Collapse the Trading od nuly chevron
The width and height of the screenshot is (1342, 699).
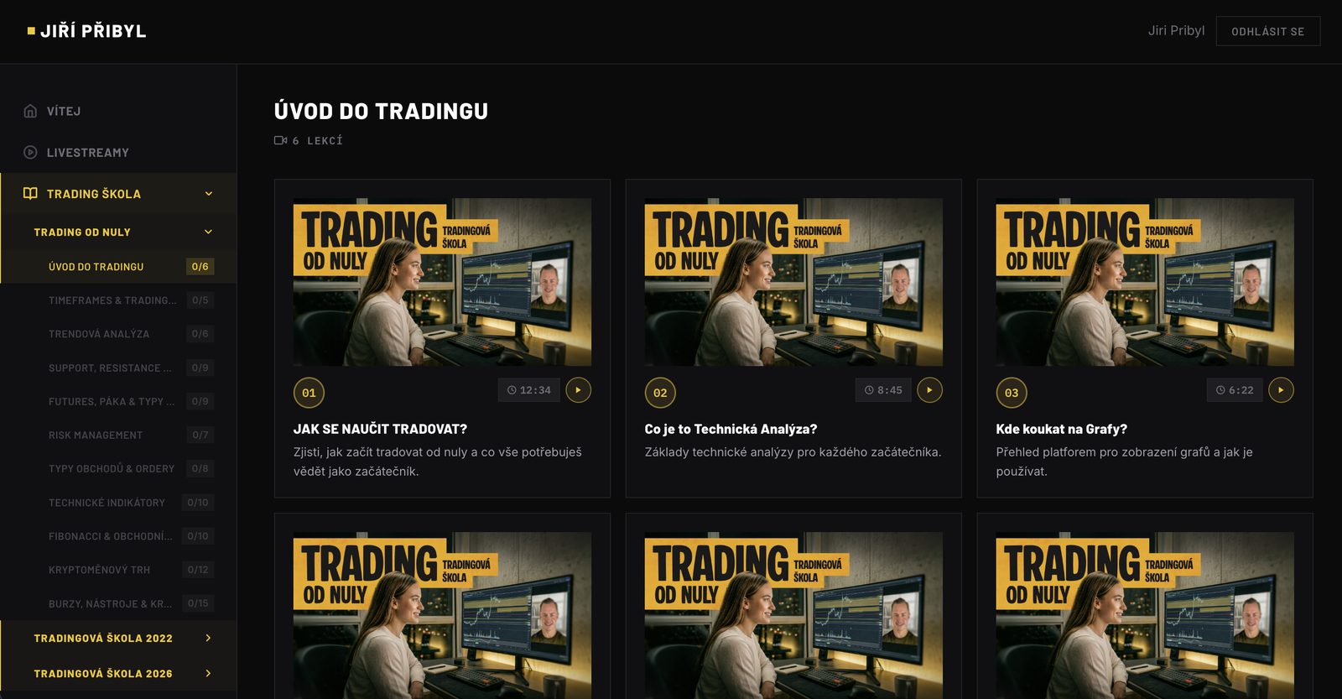[209, 232]
